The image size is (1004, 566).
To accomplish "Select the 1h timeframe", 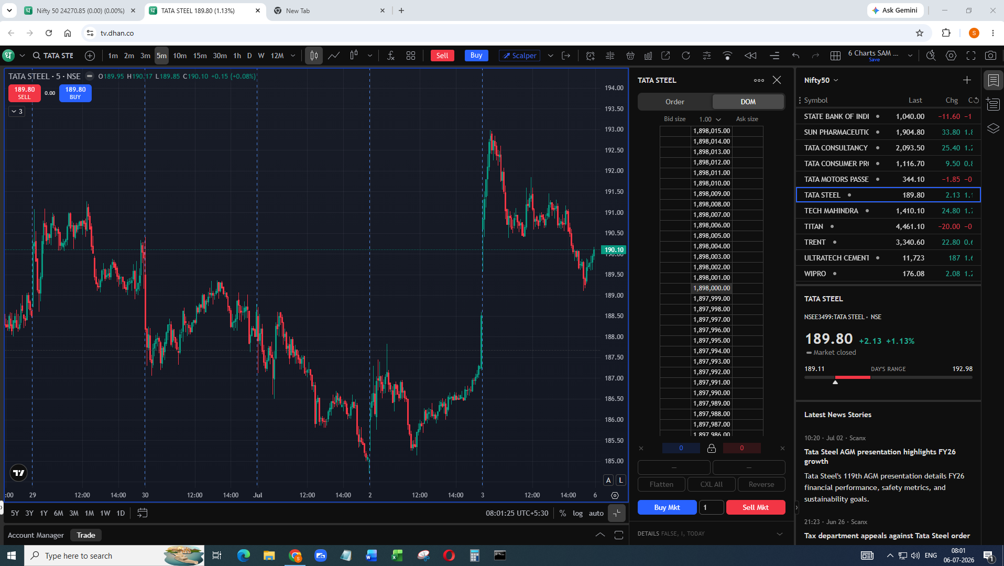I will tap(237, 56).
